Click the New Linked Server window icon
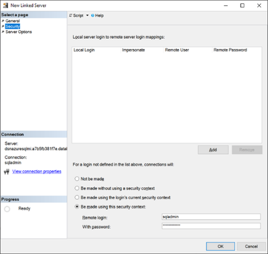This screenshot has width=268, height=254. tap(5, 5)
